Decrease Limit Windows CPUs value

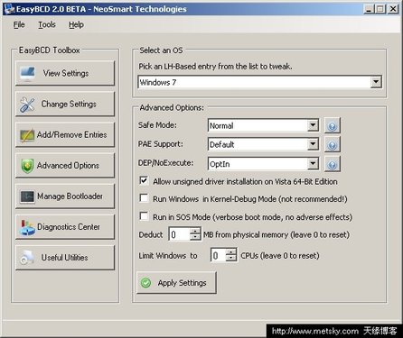tap(231, 258)
